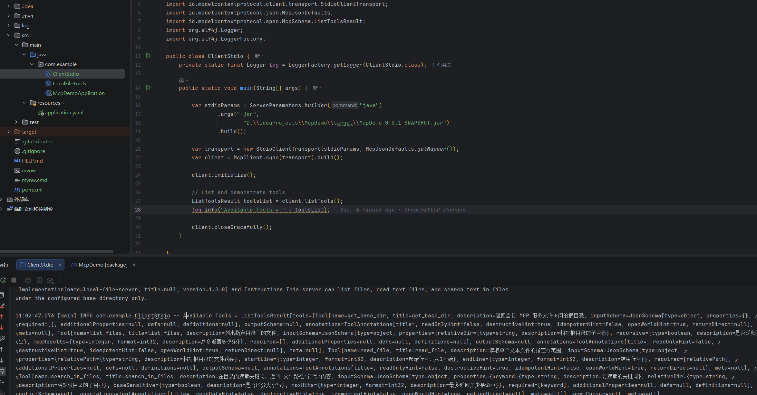This screenshot has height=395, width=757.
Task: Open the AI actions dropdown above main method
Action: pos(183,80)
